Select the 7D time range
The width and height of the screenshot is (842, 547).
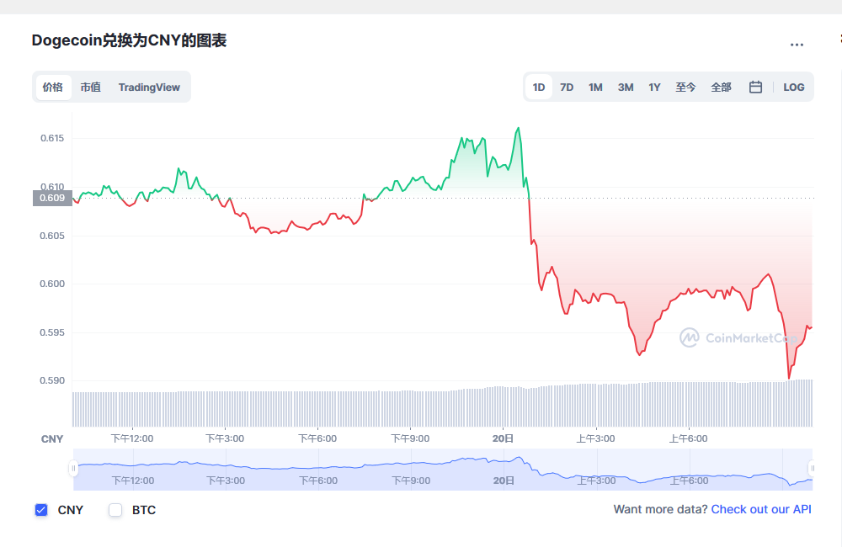(x=567, y=87)
